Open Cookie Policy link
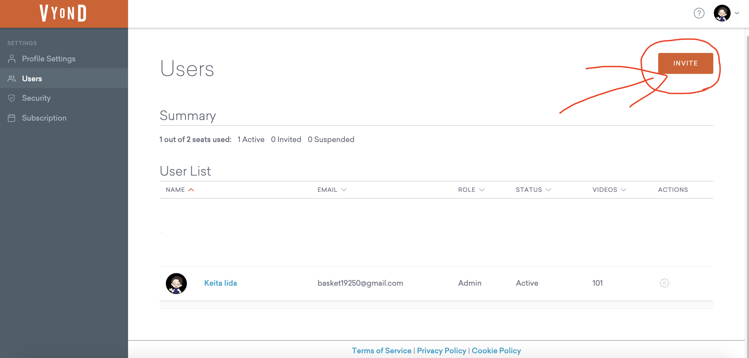This screenshot has height=358, width=749. [x=496, y=350]
